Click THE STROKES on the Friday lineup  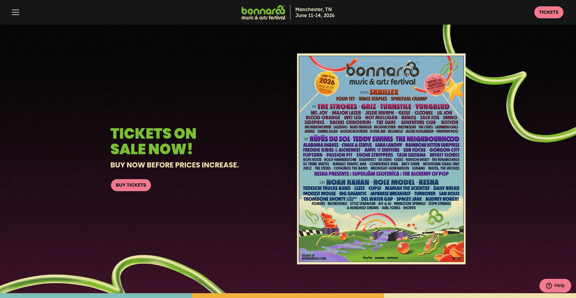(x=337, y=107)
